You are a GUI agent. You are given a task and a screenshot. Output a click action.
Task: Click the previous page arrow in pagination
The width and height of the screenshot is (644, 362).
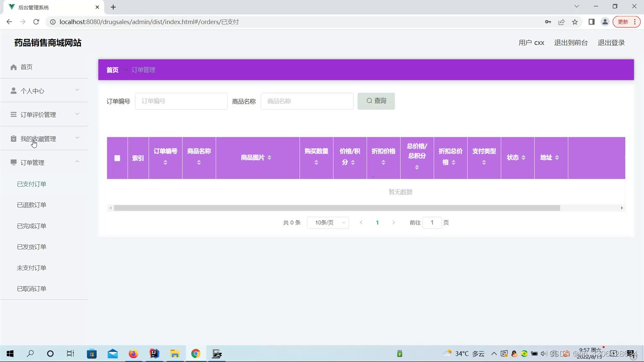361,222
